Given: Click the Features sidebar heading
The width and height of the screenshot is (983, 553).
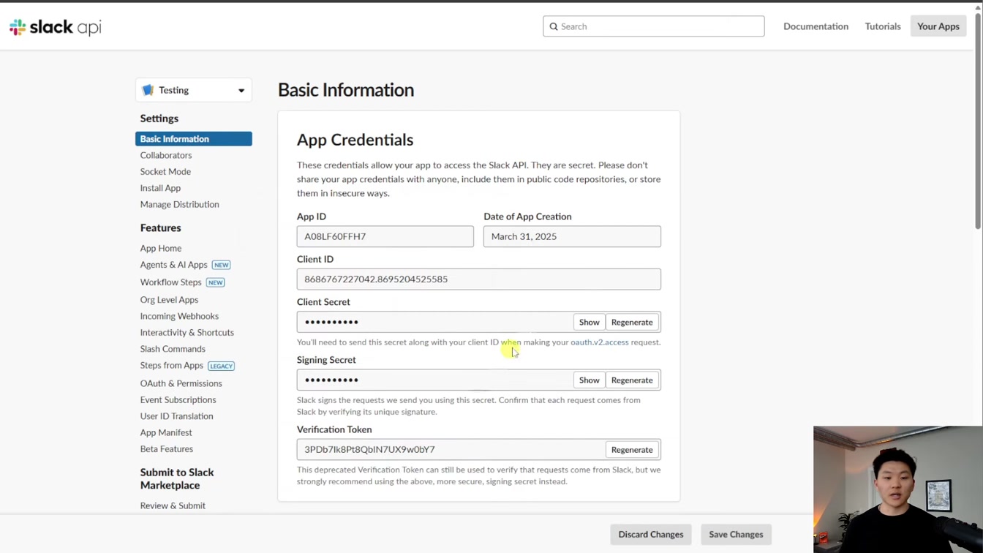Looking at the screenshot, I should click(161, 227).
